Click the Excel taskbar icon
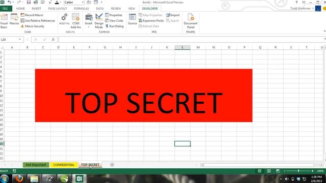 point(79,178)
